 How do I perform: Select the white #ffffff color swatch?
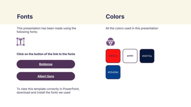[130, 56]
